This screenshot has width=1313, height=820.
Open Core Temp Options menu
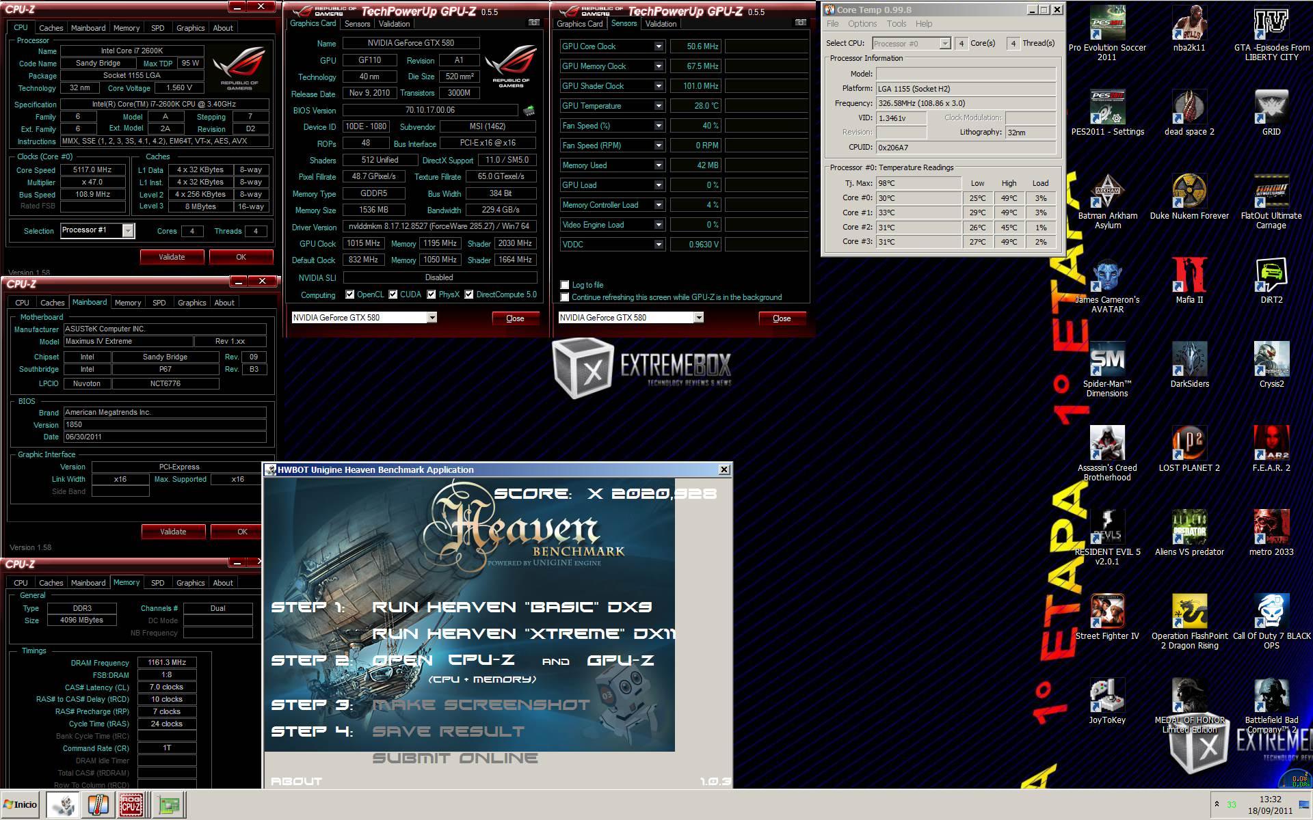tap(862, 24)
